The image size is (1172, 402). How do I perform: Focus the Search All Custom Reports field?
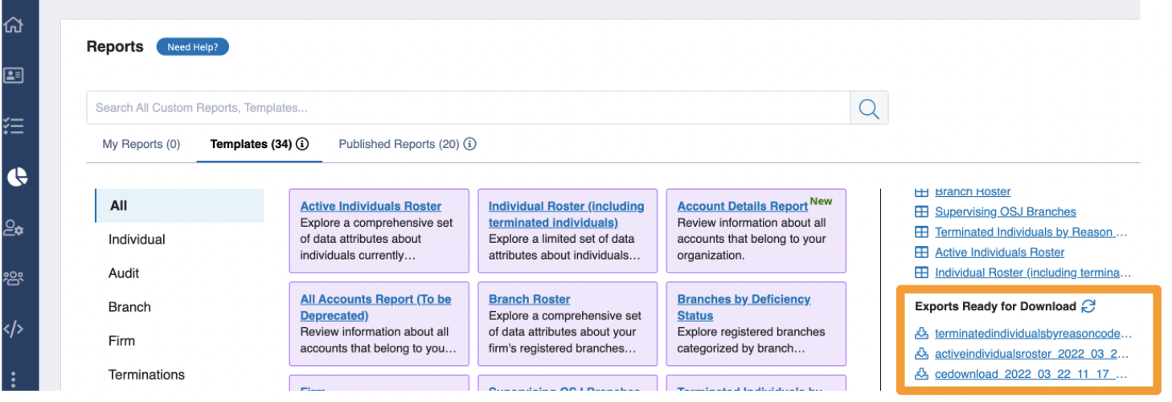coord(468,108)
